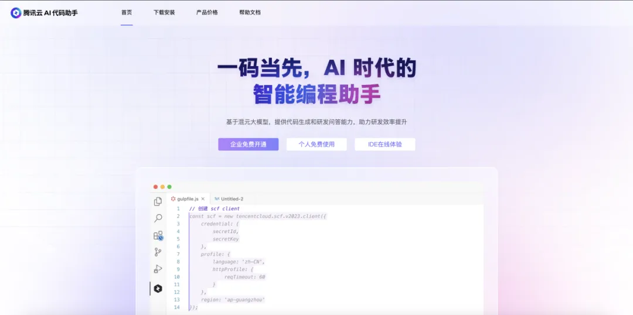
Task: Open 帮助文档 nav item
Action: click(x=250, y=12)
